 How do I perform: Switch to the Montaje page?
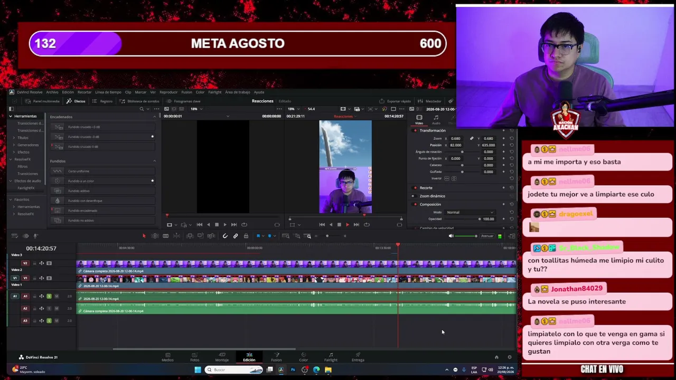click(x=222, y=357)
